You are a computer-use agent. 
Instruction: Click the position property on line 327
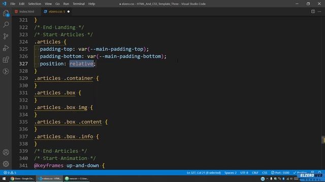52,64
